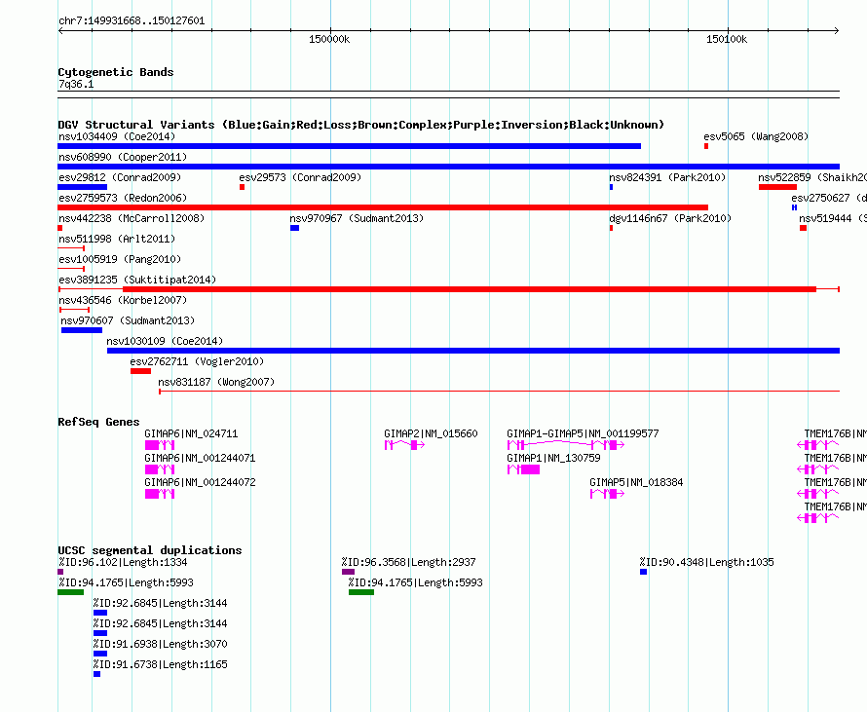Click the %ID:91.6738 Length:1165 duplication label
The image size is (867, 712).
point(161,664)
